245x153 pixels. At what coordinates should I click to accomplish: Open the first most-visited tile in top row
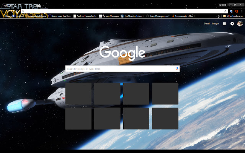click(78, 93)
